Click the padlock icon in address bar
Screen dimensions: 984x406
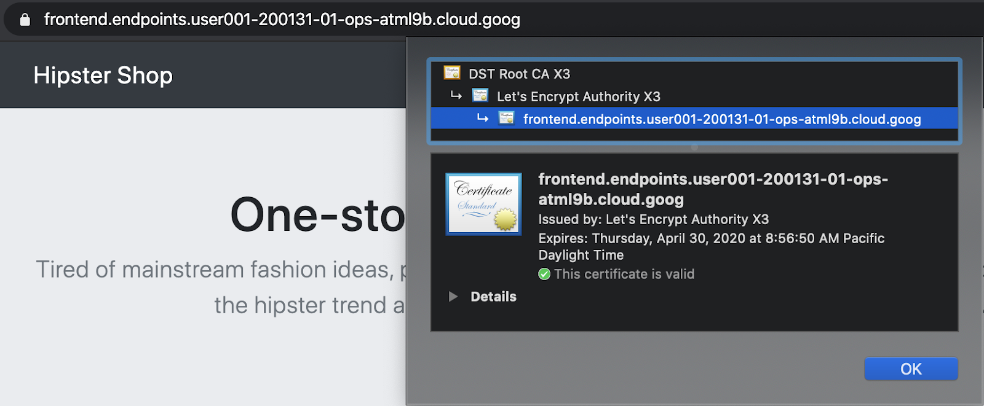click(x=25, y=20)
